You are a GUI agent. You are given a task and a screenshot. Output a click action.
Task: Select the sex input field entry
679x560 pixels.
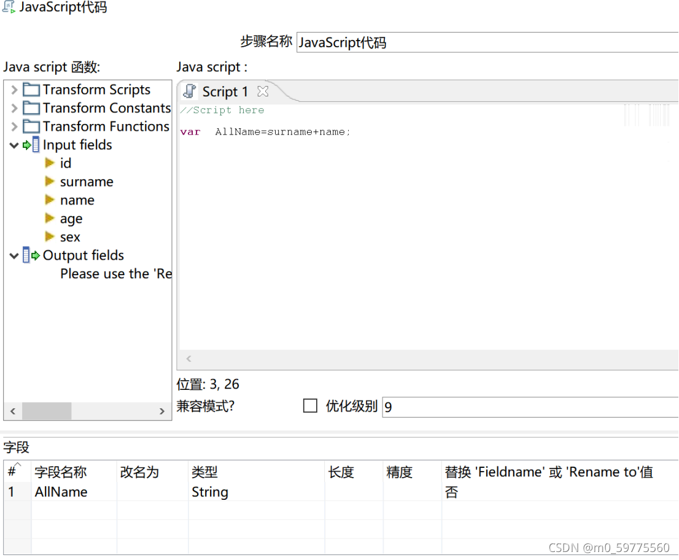(x=70, y=237)
